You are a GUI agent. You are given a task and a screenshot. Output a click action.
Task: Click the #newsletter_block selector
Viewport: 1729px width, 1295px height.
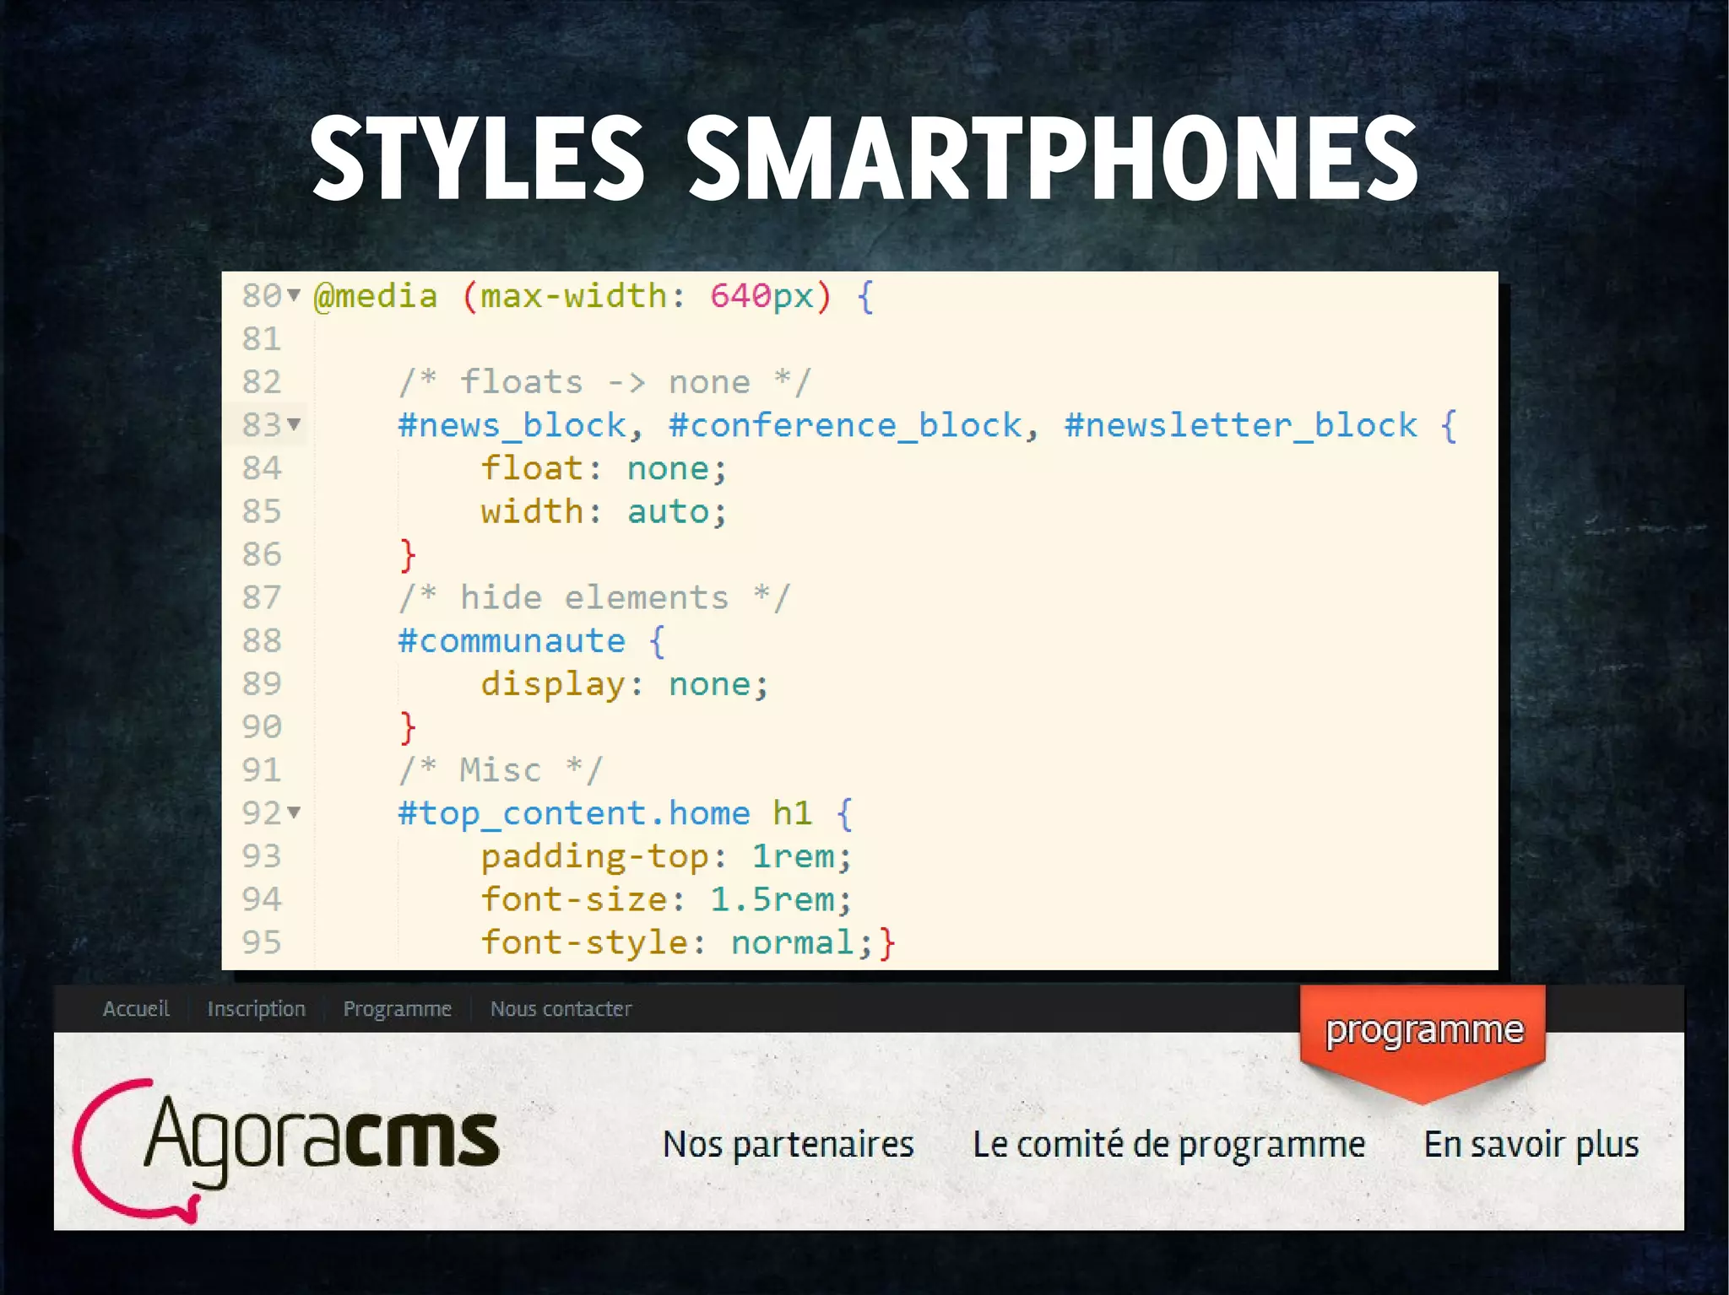point(1241,425)
